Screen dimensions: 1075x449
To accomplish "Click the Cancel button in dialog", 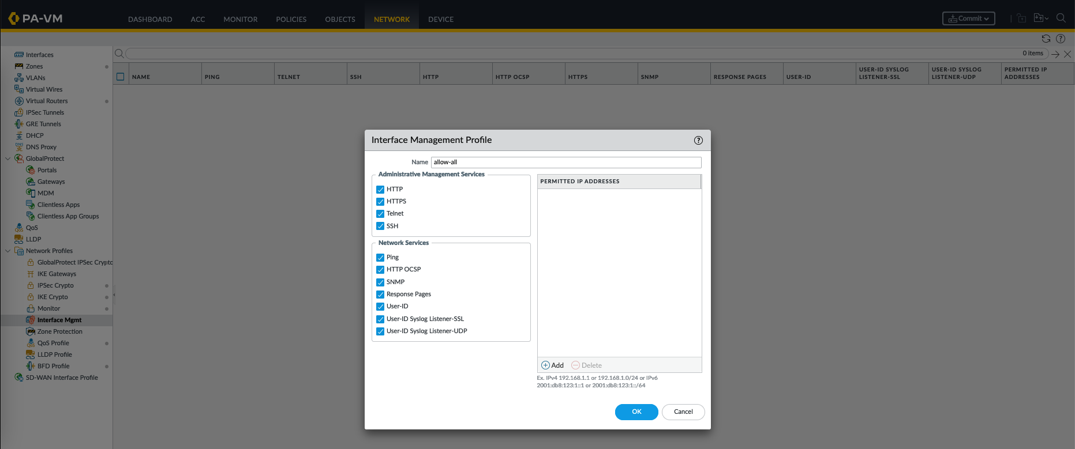I will [x=683, y=412].
